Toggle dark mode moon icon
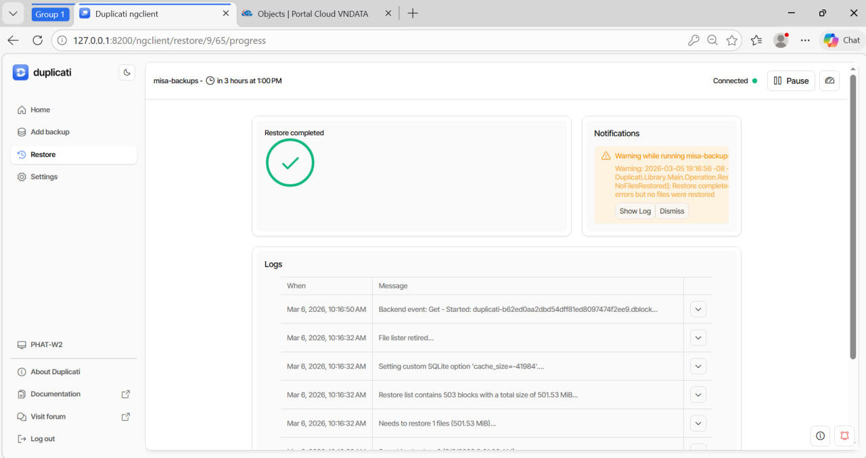This screenshot has height=458, width=866. click(127, 72)
